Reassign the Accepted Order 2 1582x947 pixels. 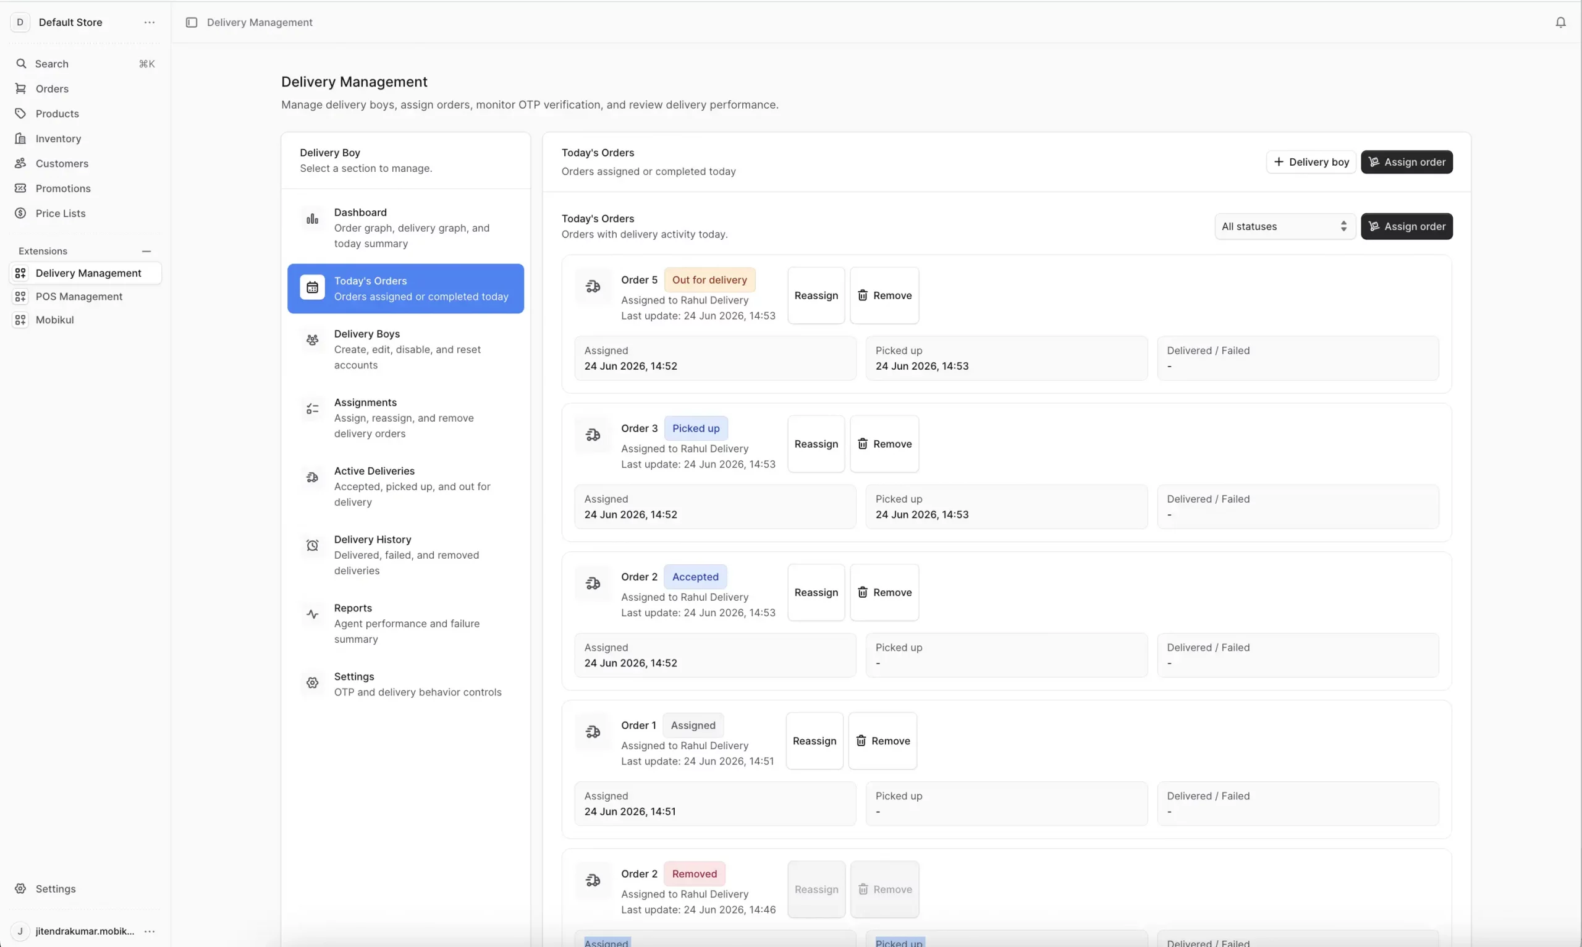[x=816, y=593]
